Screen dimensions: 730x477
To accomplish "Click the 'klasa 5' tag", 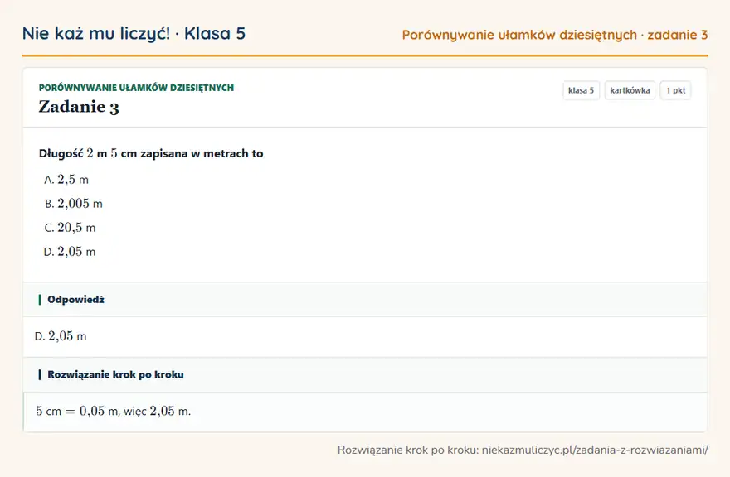I will tap(581, 90).
